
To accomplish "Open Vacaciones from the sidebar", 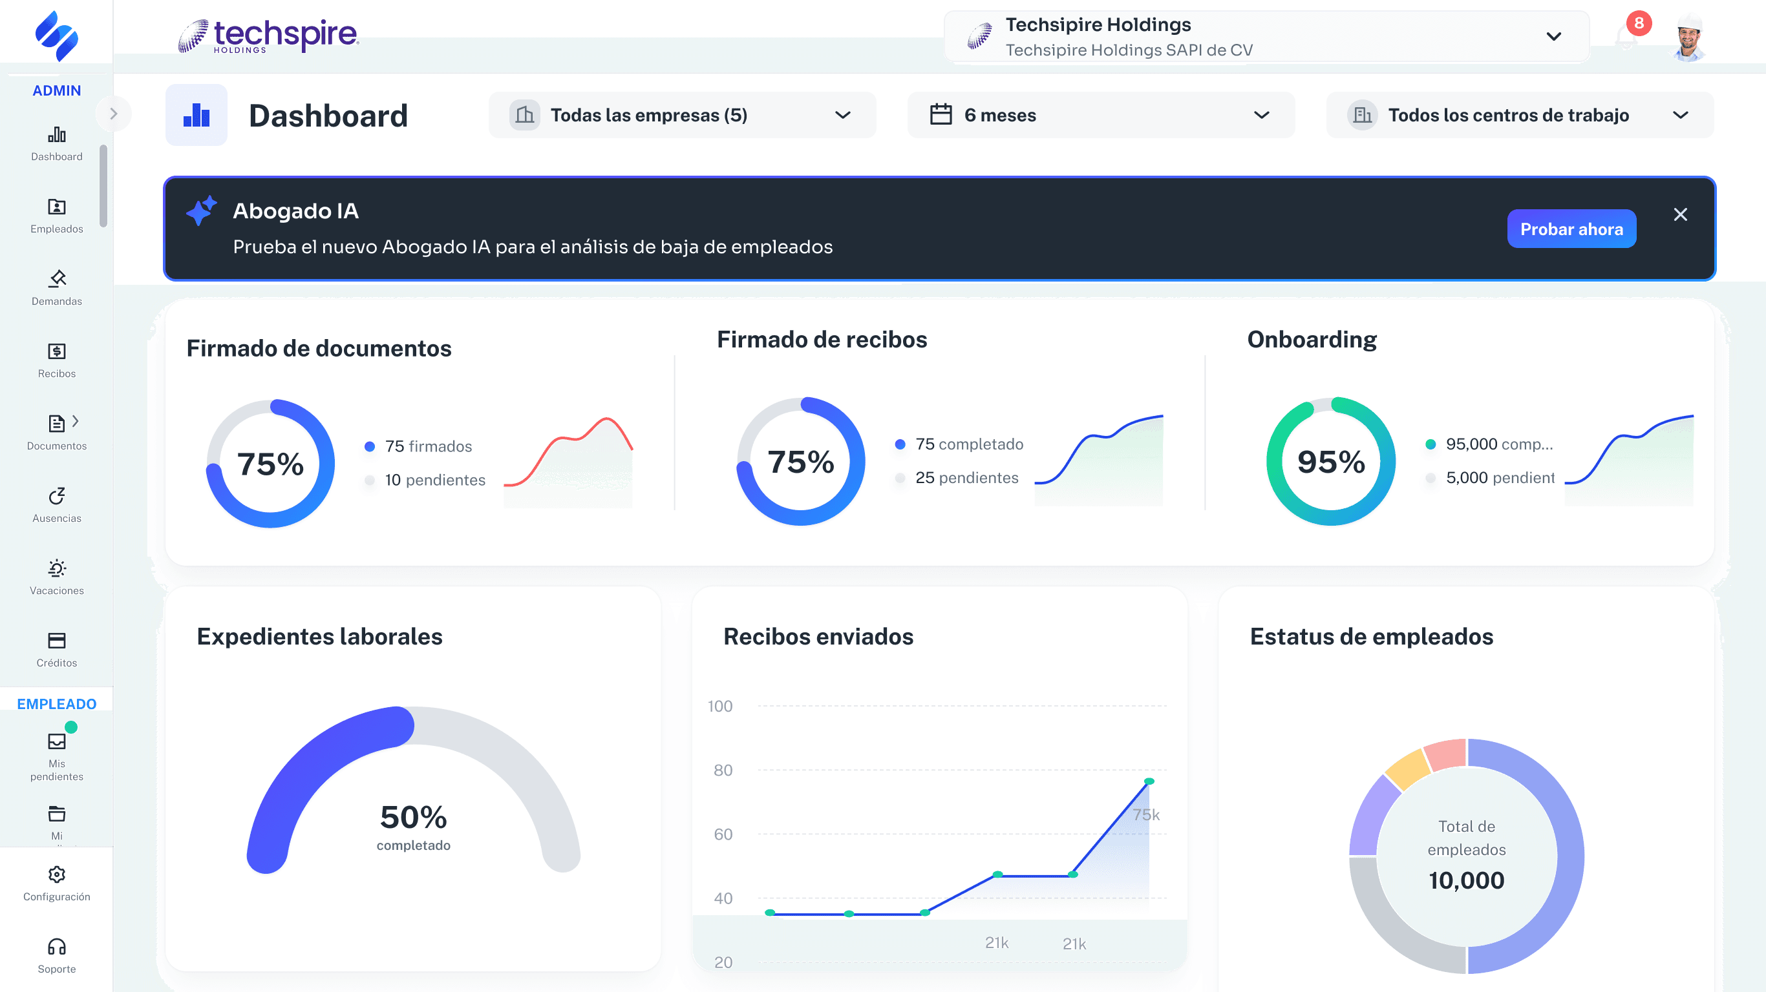I will click(x=56, y=575).
